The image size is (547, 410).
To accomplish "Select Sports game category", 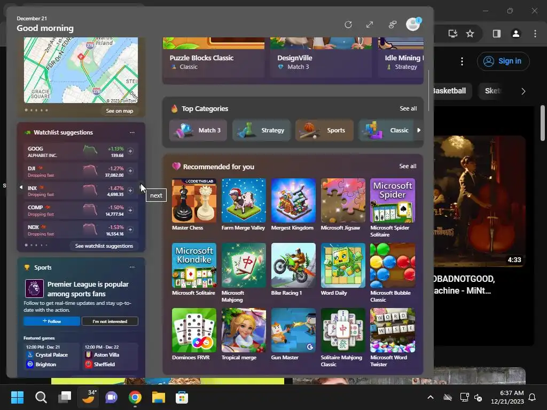I will click(x=324, y=130).
